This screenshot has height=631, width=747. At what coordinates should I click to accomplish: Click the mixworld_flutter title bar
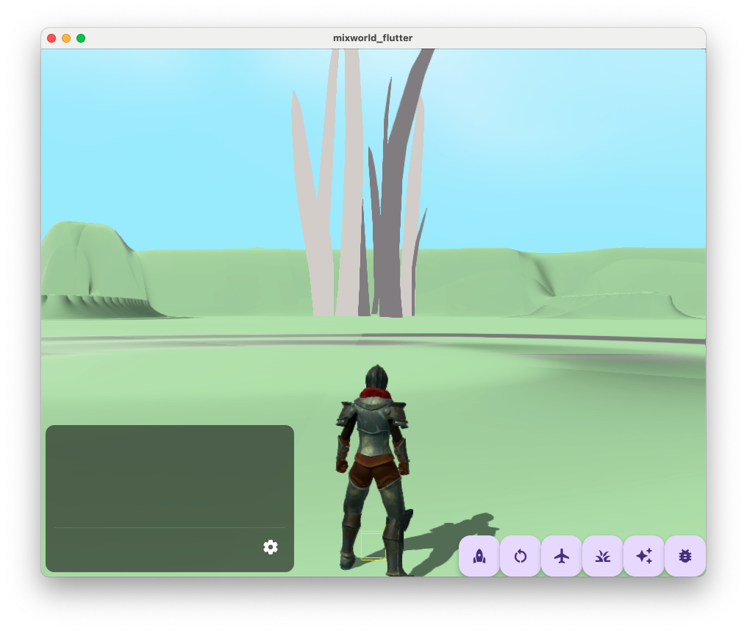[x=373, y=38]
